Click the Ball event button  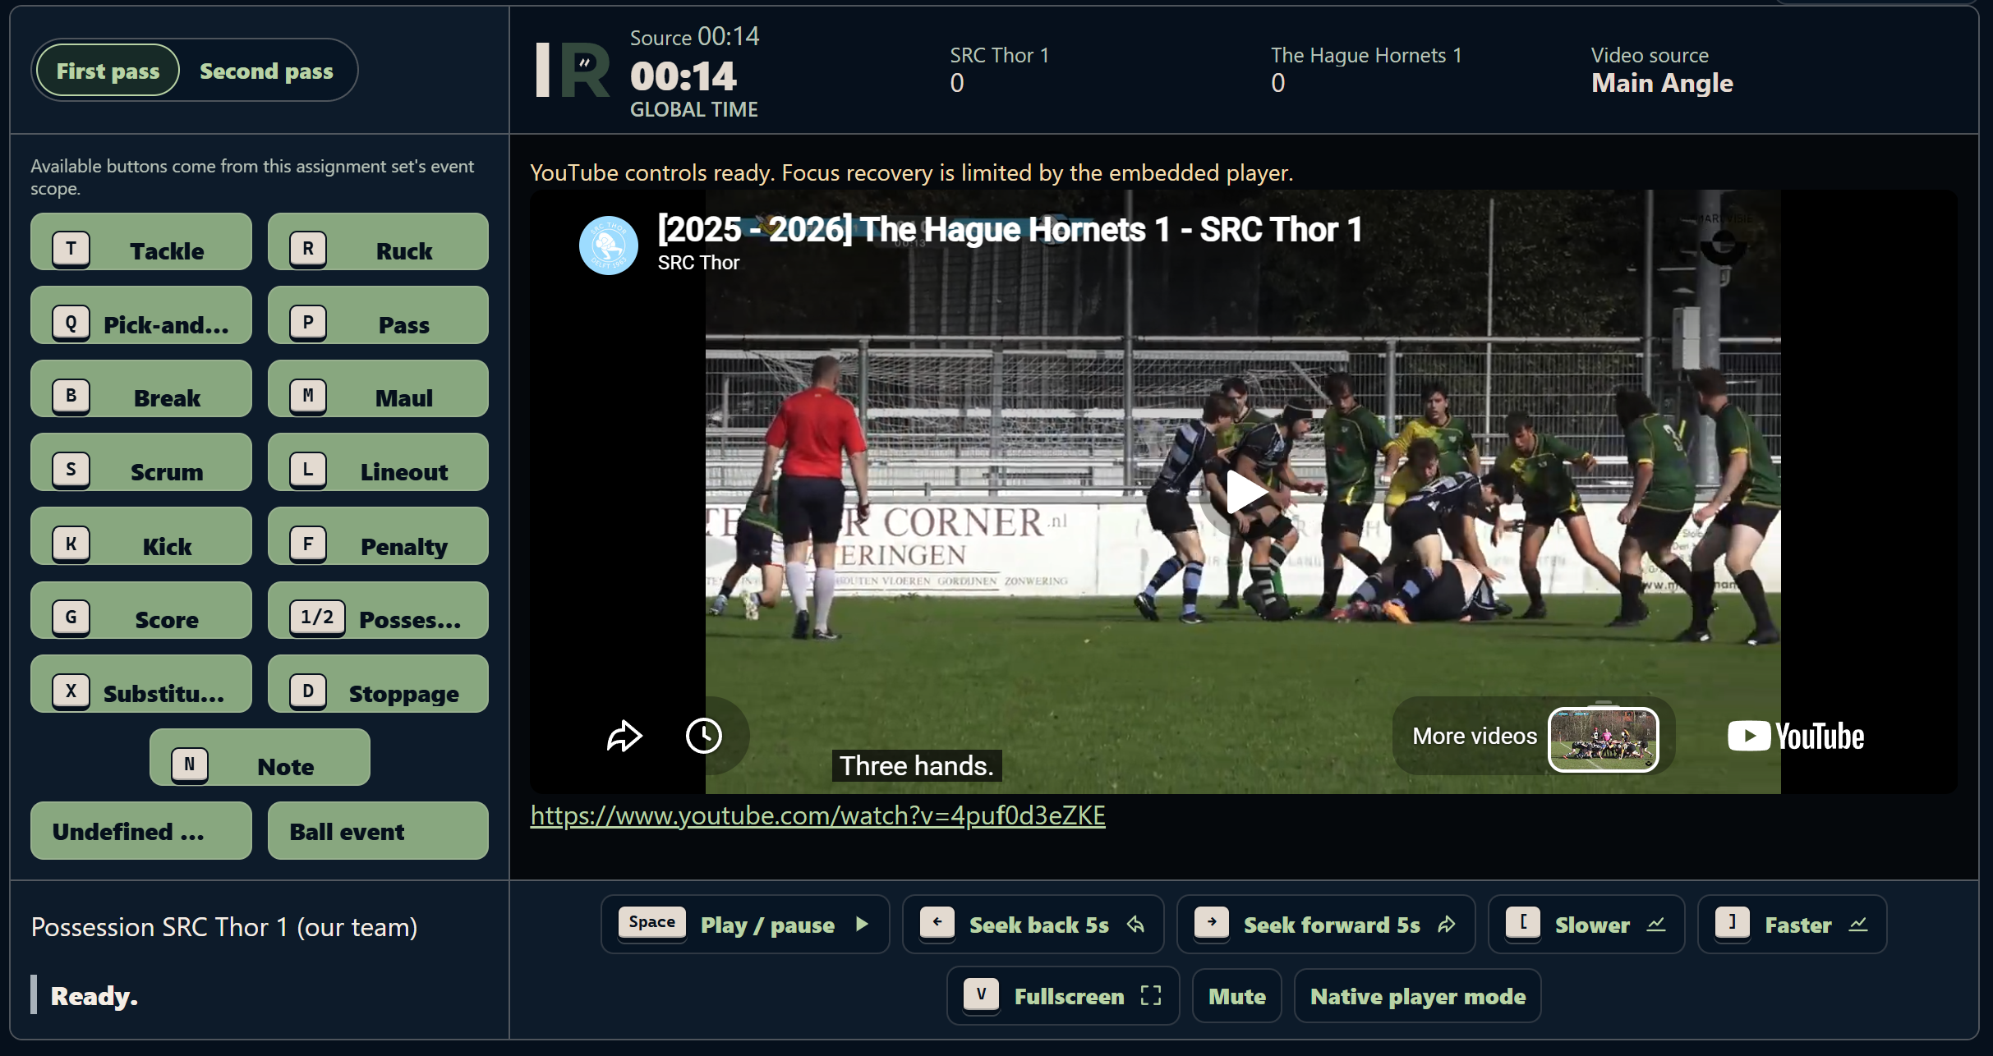pyautogui.click(x=378, y=831)
